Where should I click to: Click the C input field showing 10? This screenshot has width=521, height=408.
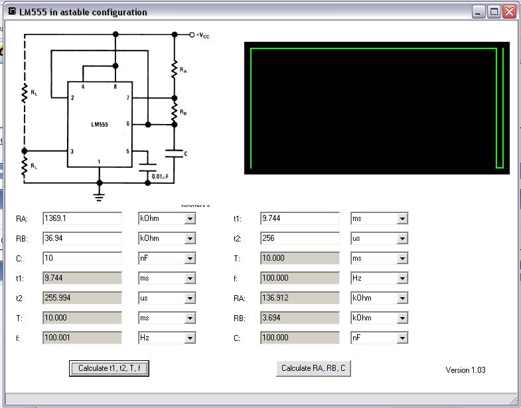[82, 258]
